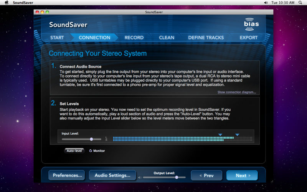This screenshot has height=192, width=307.
Task: Click the Connect Audio Source heading
Action: (x=81, y=66)
